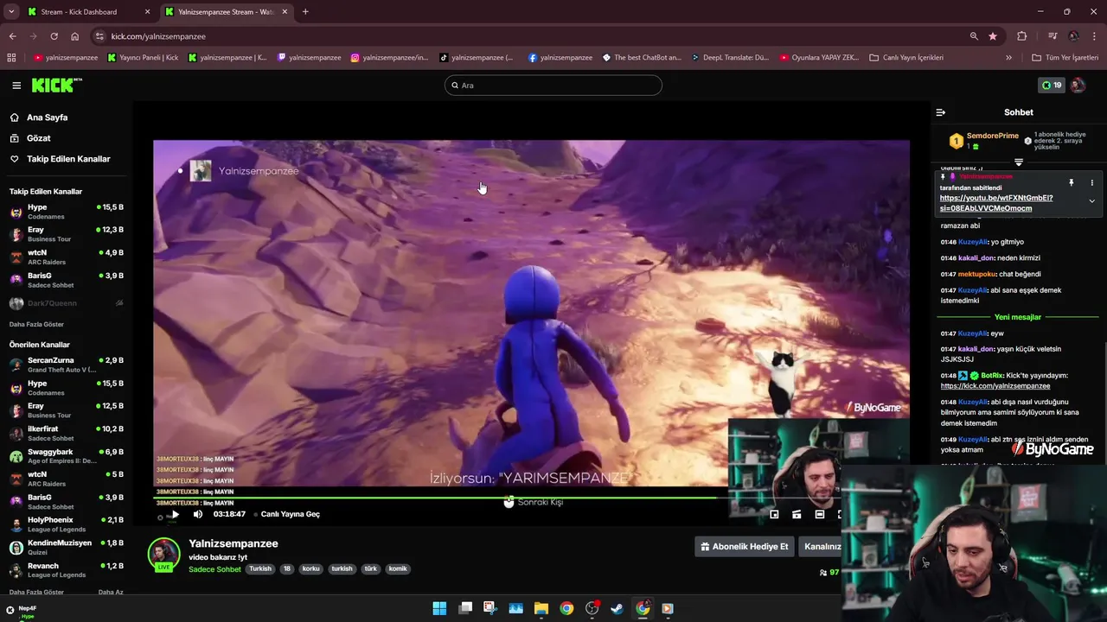Unpin the pinned chat message
The width and height of the screenshot is (1107, 622).
(x=1071, y=183)
